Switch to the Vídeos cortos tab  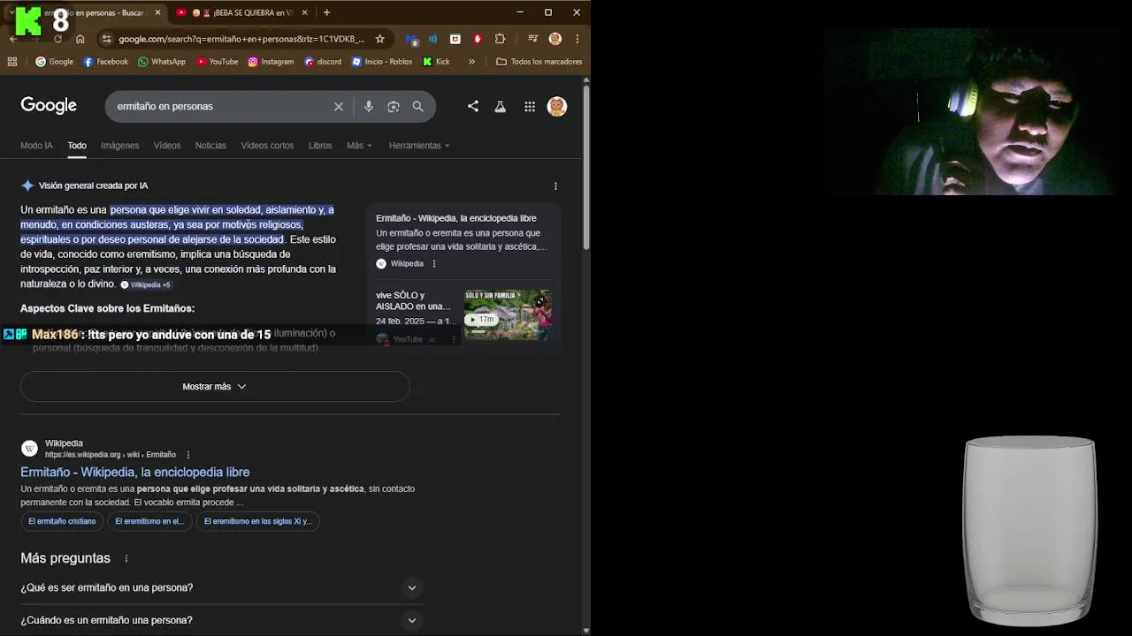[x=267, y=146]
